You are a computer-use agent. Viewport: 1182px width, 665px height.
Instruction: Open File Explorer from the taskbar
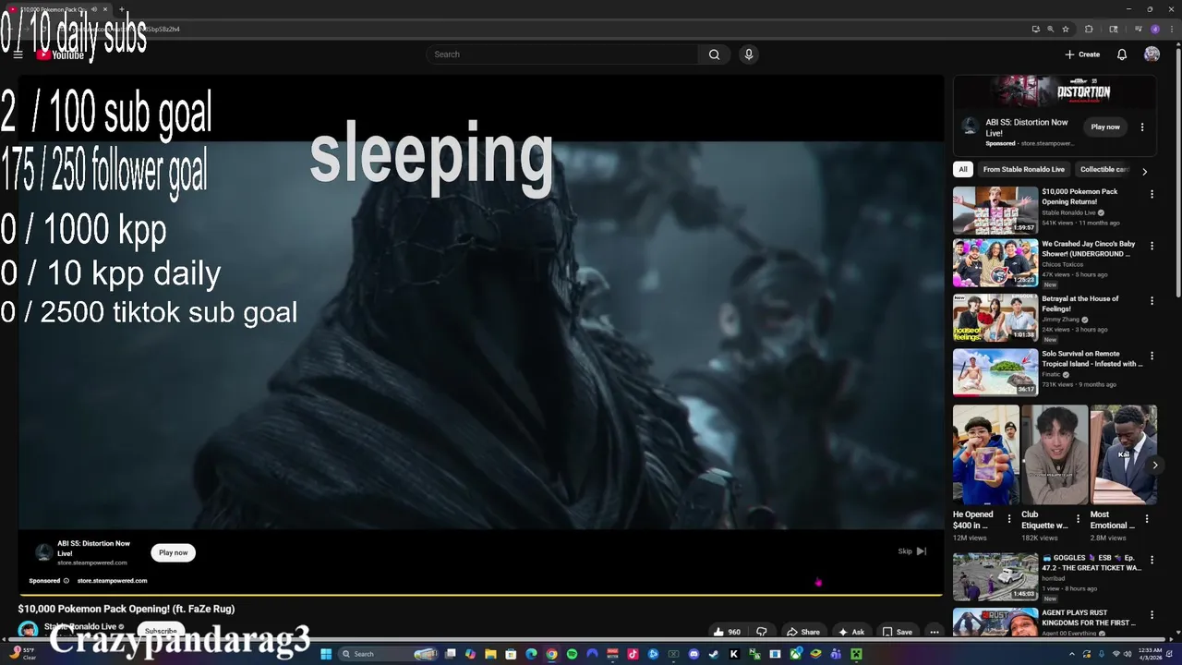click(491, 654)
